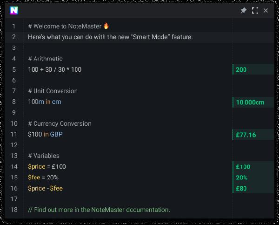Place cursor on '100m in cm' line
The width and height of the screenshot is (279, 225).
(x=45, y=102)
